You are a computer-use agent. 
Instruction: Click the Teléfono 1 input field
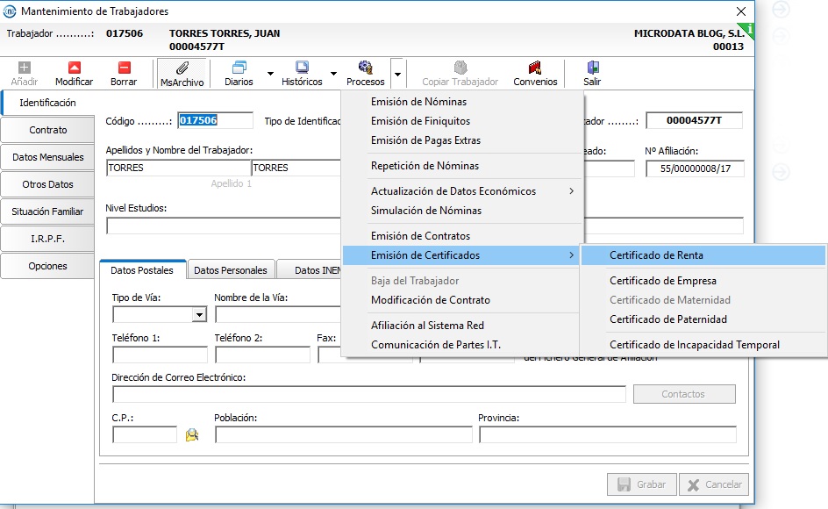tap(160, 355)
